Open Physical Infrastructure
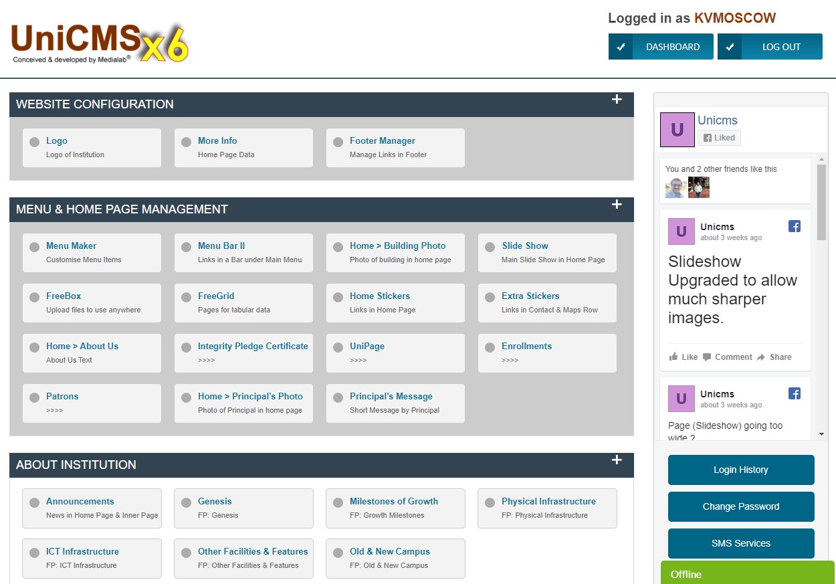836x584 pixels. (547, 508)
